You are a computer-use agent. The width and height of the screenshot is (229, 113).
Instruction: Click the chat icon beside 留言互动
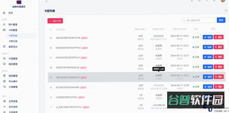pyautogui.click(x=4, y=47)
